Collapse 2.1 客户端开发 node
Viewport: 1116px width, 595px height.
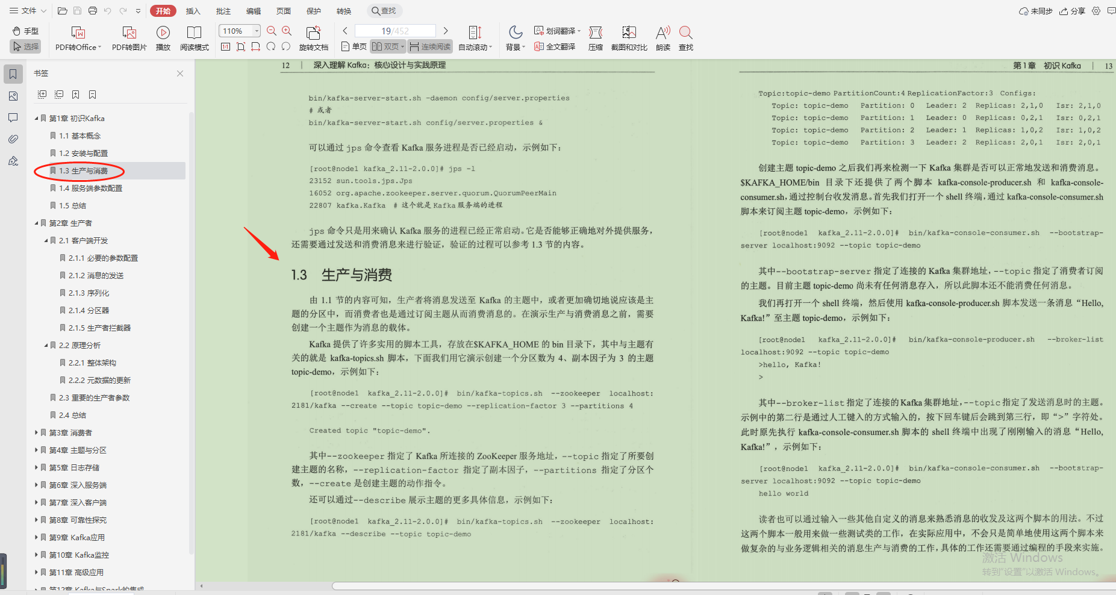coord(46,241)
